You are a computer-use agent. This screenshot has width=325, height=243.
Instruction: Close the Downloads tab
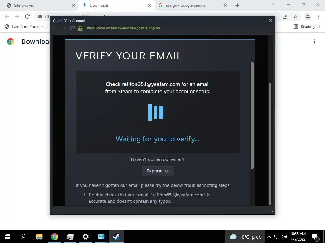point(149,5)
